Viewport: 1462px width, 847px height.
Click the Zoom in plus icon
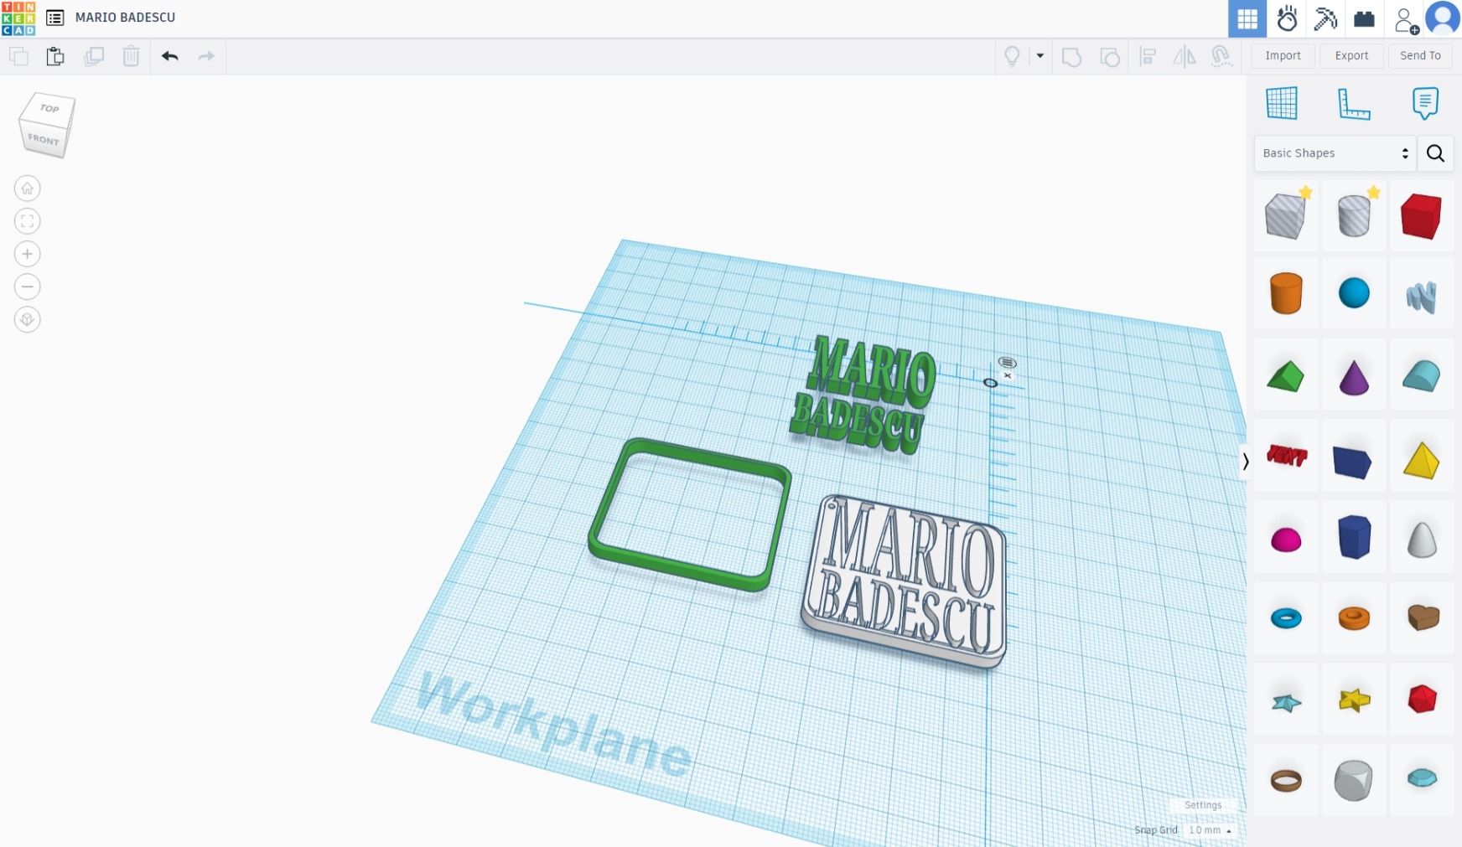27,254
